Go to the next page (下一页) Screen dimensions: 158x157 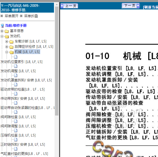coord(131,6)
